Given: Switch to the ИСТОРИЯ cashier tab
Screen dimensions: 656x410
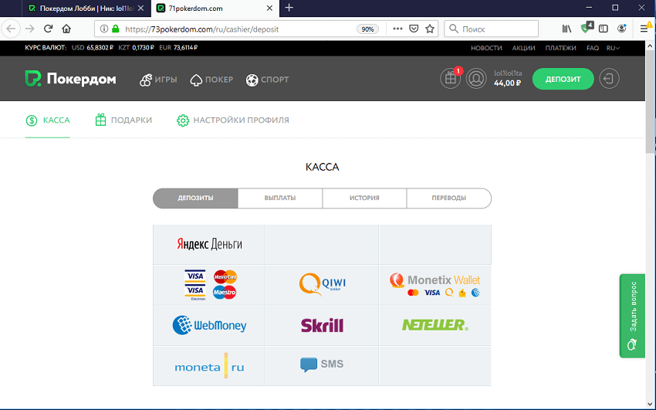Looking at the screenshot, I should 364,198.
